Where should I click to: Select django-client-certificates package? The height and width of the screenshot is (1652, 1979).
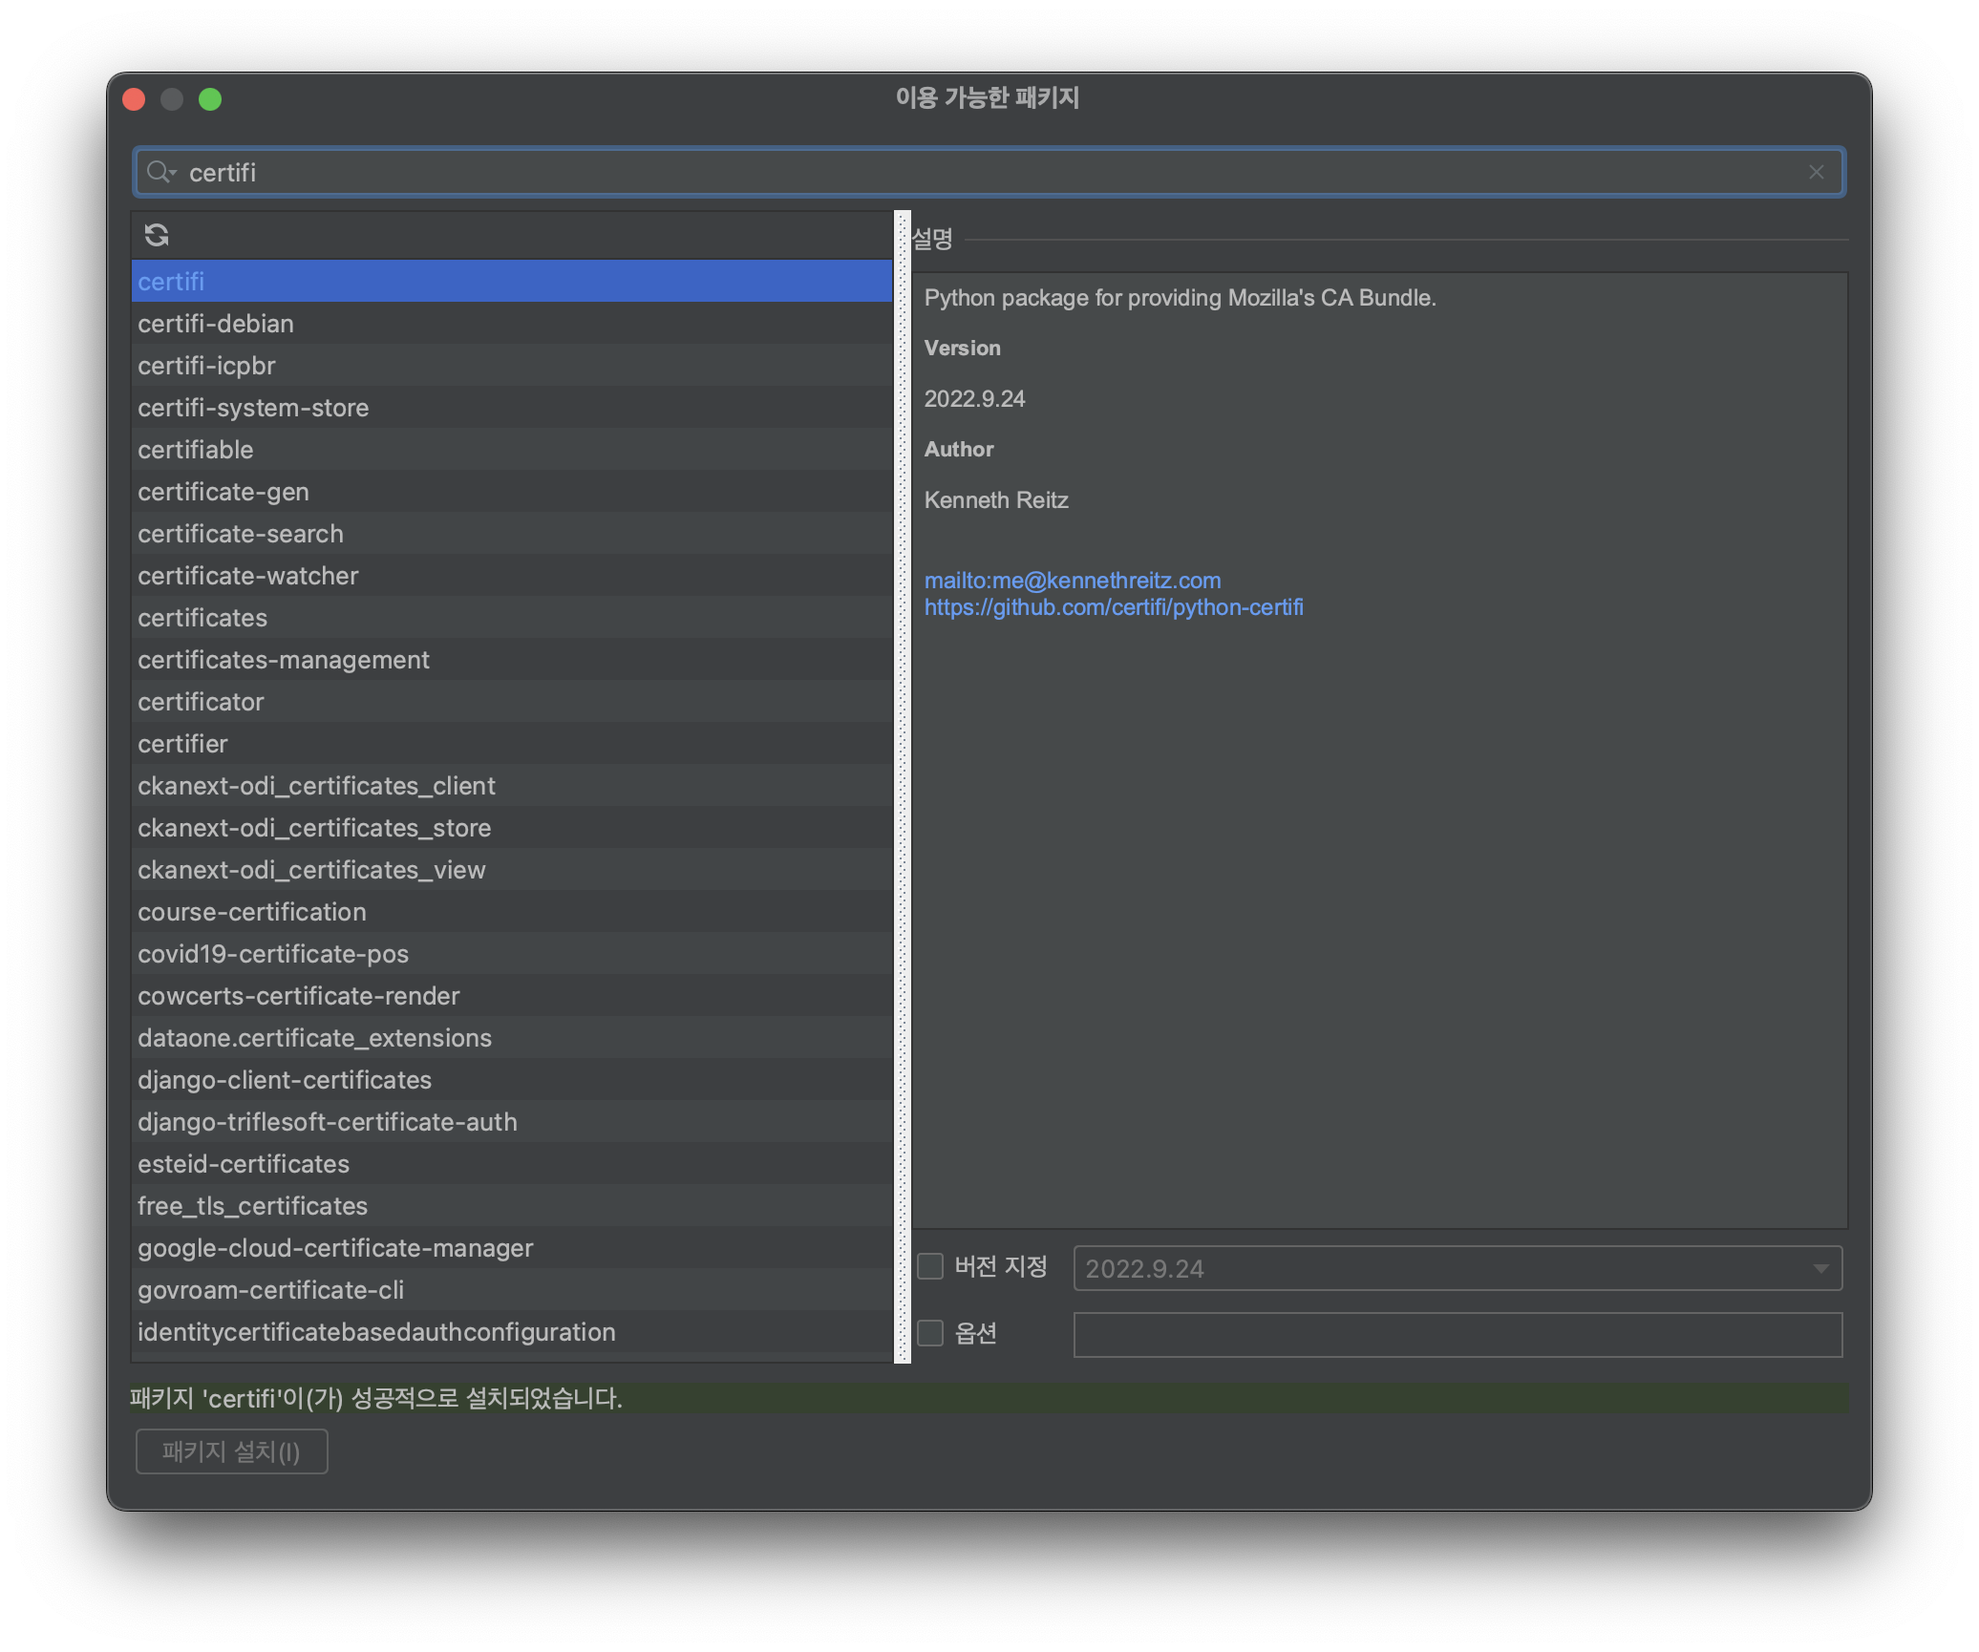coord(285,1080)
